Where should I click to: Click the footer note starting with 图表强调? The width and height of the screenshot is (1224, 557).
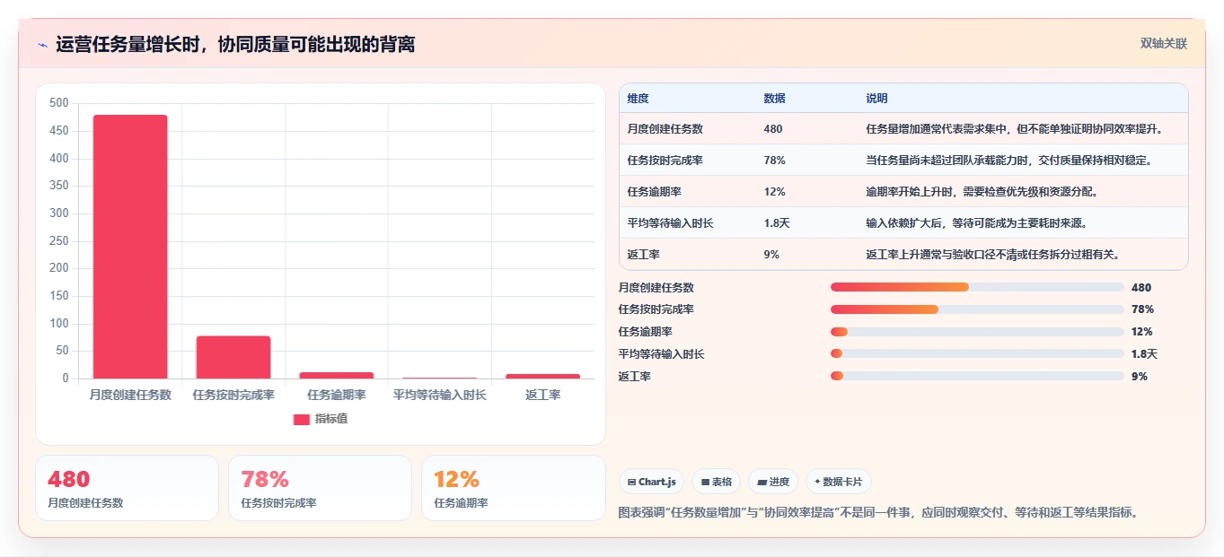(x=879, y=513)
